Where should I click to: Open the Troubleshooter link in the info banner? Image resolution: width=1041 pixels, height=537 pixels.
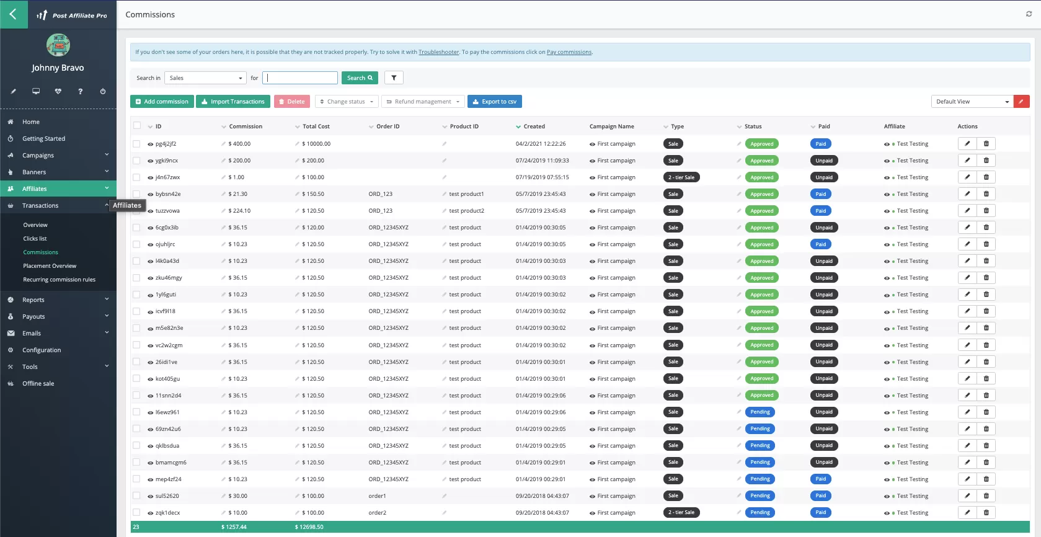click(x=438, y=52)
